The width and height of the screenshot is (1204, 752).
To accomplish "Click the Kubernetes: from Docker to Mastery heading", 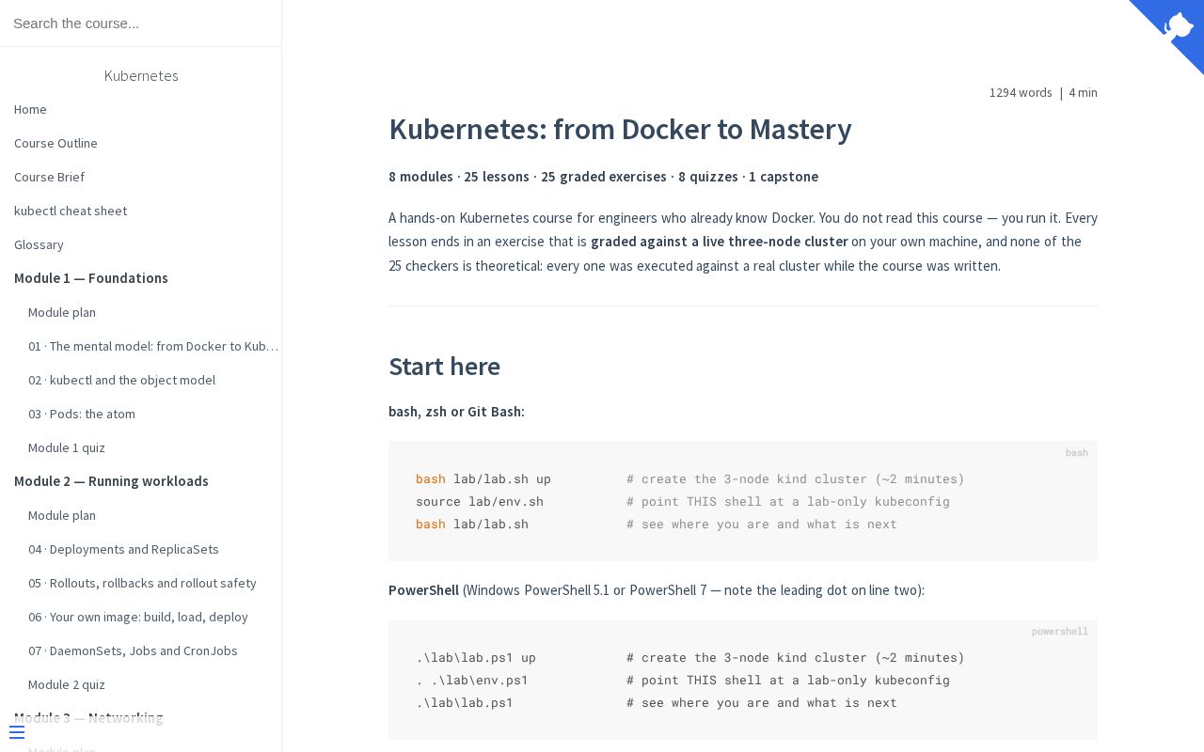I will (x=620, y=129).
